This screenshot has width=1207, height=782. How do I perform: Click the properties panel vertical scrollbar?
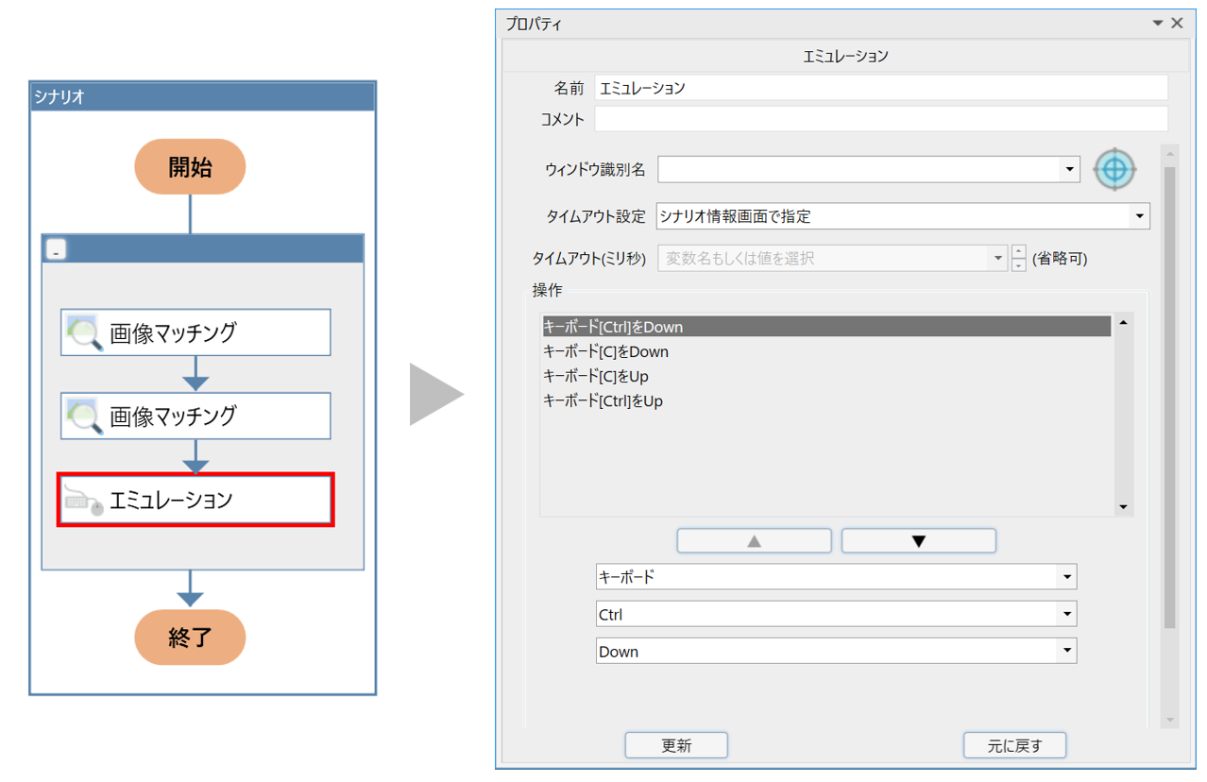(1169, 397)
